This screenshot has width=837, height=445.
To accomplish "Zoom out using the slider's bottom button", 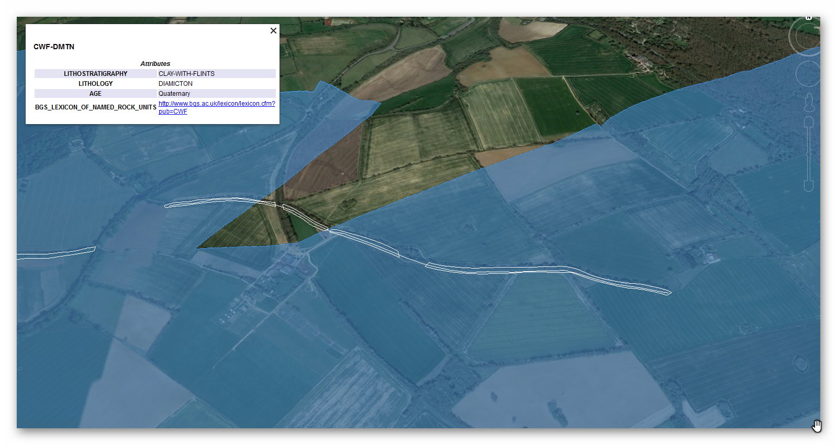I will [x=809, y=185].
